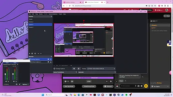Click Start Spy Mode button
The image size is (173, 97).
pyautogui.click(x=69, y=86)
